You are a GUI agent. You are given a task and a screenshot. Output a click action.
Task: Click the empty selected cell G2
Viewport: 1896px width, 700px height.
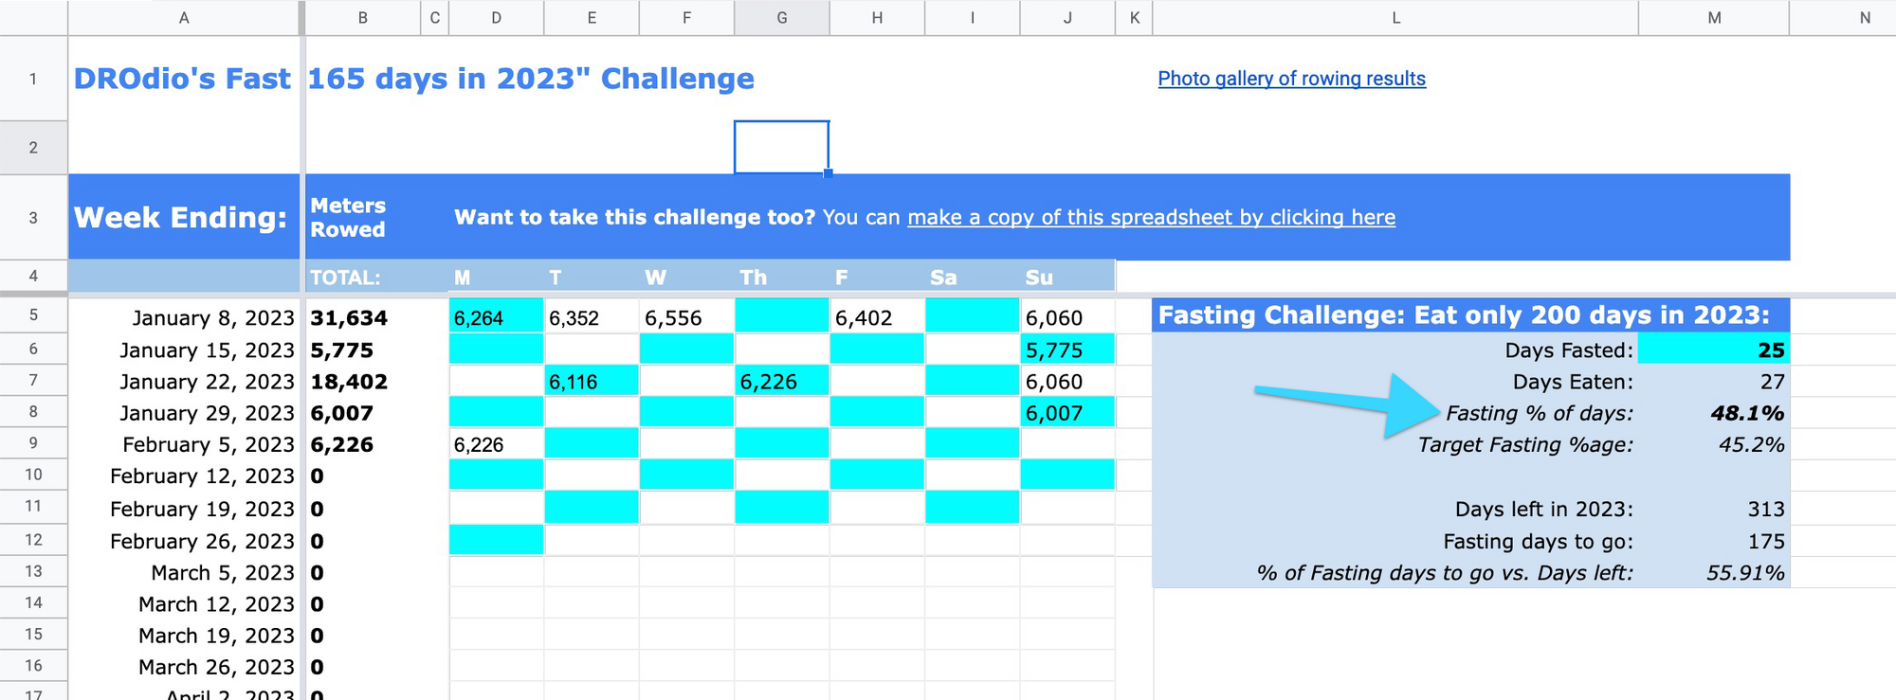click(782, 147)
